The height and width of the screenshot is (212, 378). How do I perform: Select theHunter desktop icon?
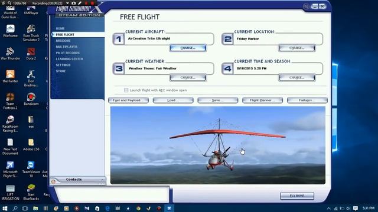[x=10, y=77]
